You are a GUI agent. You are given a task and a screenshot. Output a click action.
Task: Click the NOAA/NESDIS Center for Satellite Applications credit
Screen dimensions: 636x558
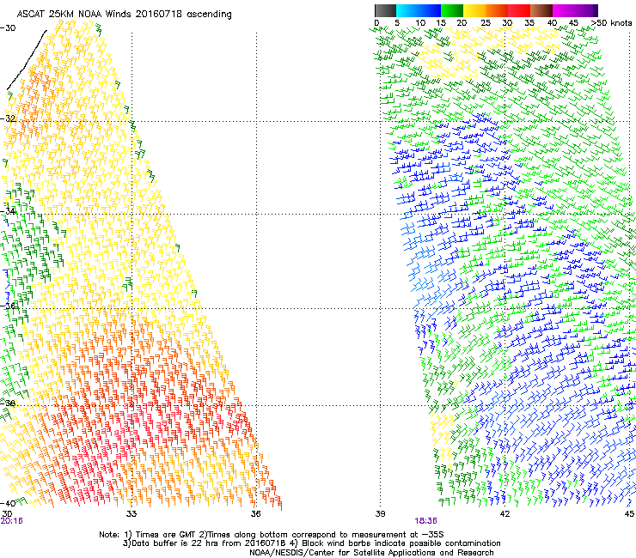(x=371, y=553)
